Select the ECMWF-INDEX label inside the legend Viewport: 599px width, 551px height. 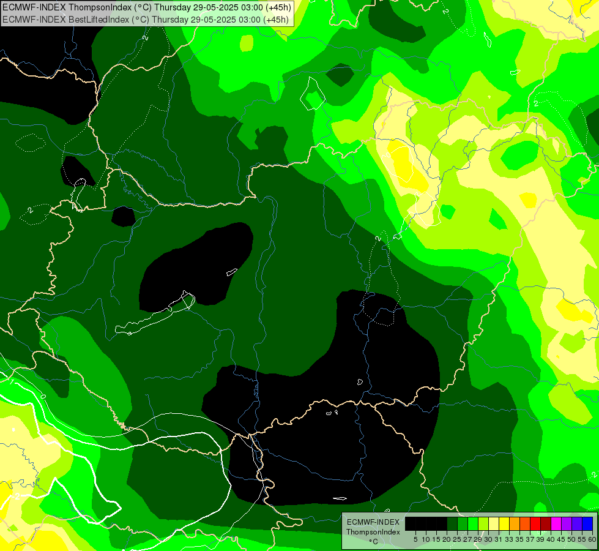[x=373, y=522]
